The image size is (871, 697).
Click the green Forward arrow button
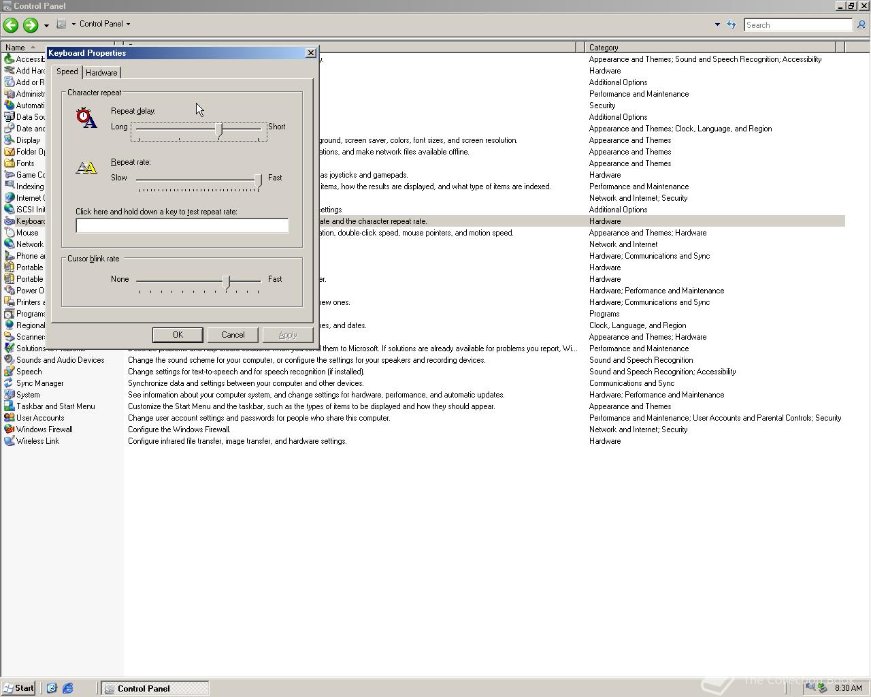coord(30,25)
